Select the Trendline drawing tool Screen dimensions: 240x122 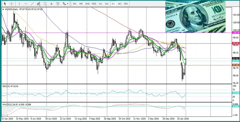(32, 4)
